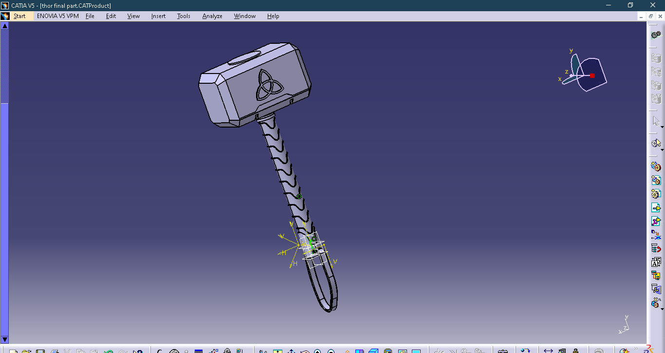Restore the inner document window
The height and width of the screenshot is (353, 665).
tap(651, 16)
